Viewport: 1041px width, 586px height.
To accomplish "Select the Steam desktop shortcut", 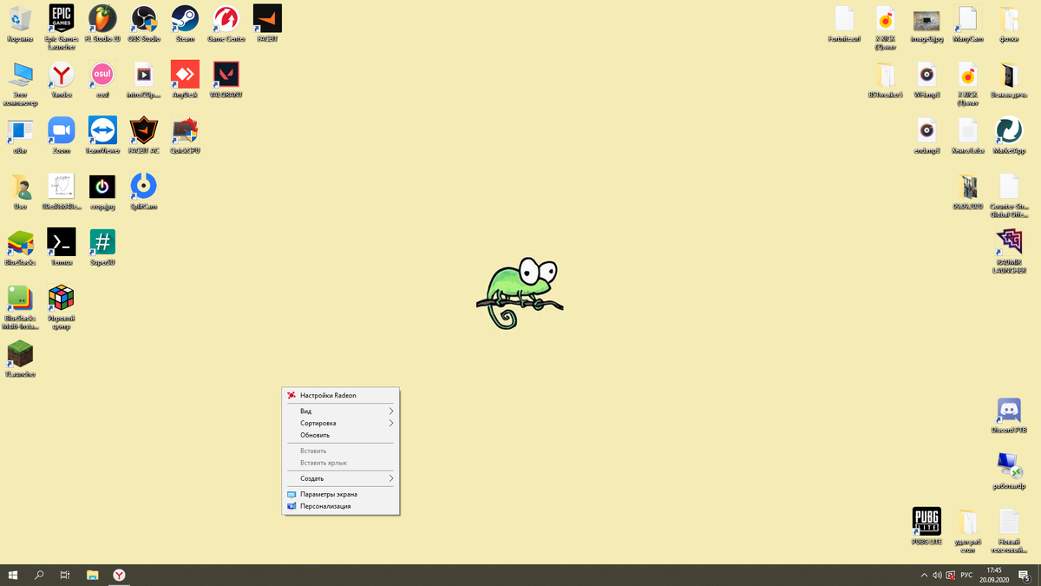I will pos(185,23).
